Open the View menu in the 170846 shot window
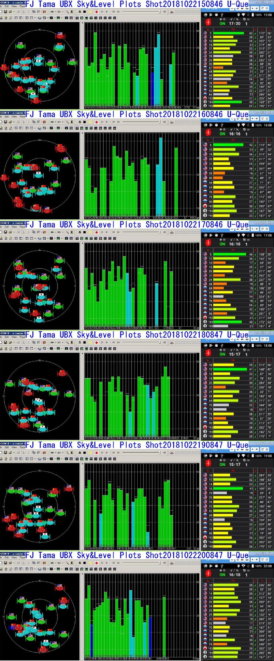The width and height of the screenshot is (274, 661). [x=14, y=227]
